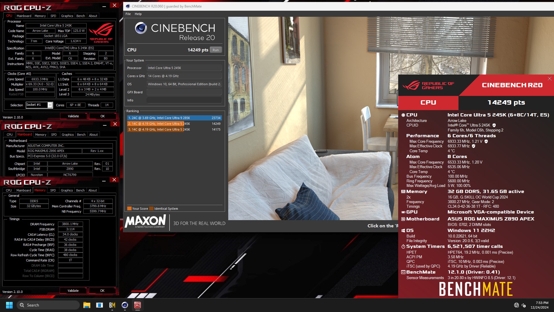Click the Windows taskbar Search box
Viewport: 554px width, 312px height.
click(48, 305)
